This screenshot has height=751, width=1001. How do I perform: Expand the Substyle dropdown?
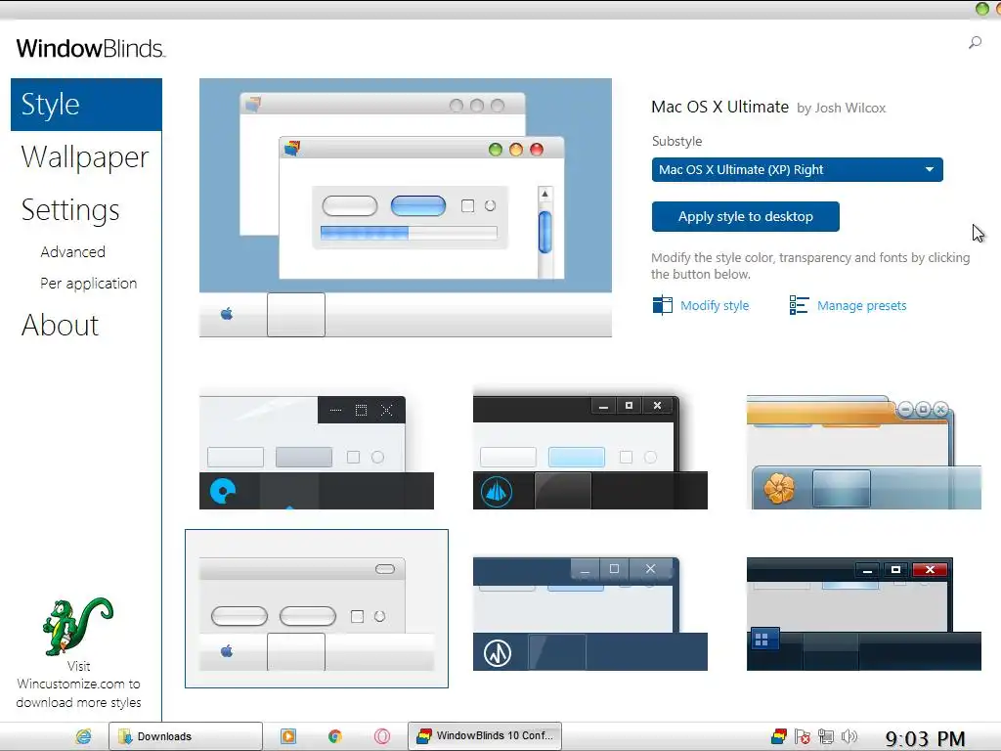797,170
